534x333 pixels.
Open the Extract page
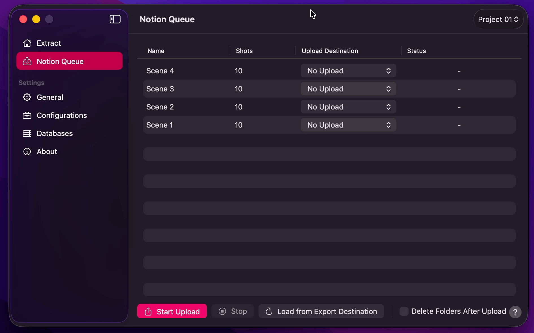click(70, 43)
